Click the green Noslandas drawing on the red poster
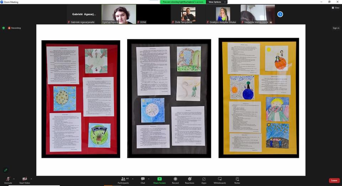 click(99, 135)
